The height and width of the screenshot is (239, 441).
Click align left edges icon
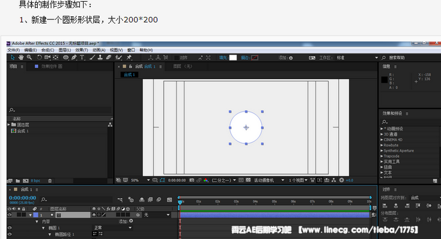385,206
